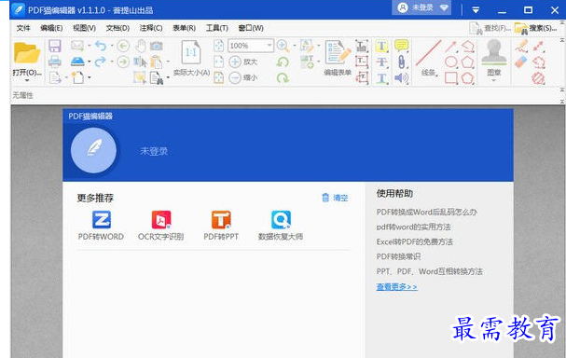
Task: Click the Actual Size (实际大小) 1:1 icon
Action: coord(191,53)
